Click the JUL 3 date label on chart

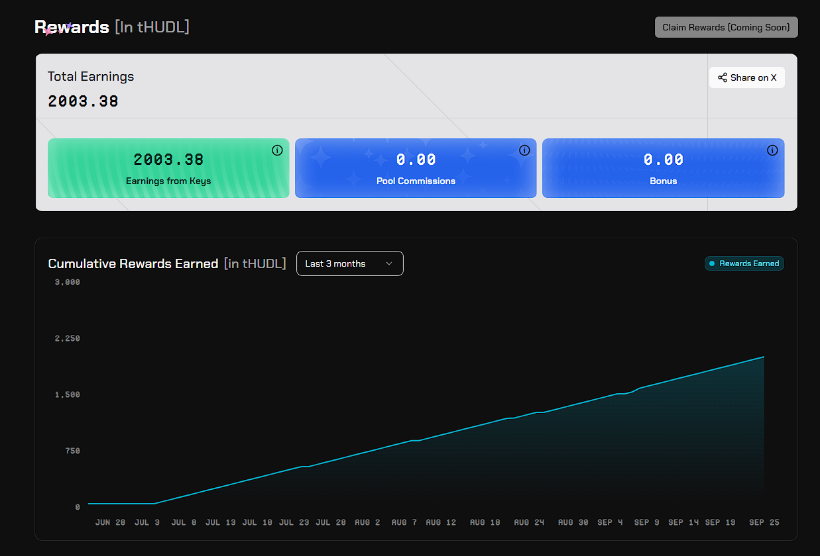pyautogui.click(x=147, y=522)
